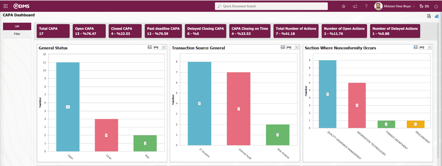Click the CAPA Dashboard page title
This screenshot has width=442, height=166.
tap(19, 15)
